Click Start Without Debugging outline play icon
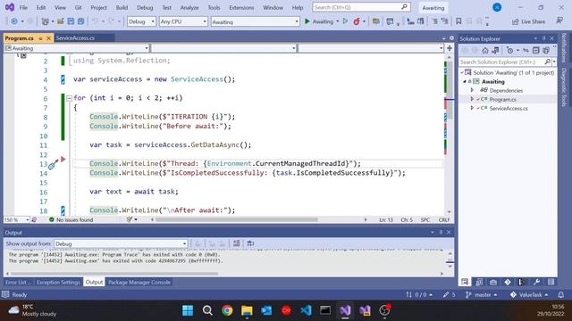The image size is (572, 321). point(345,21)
